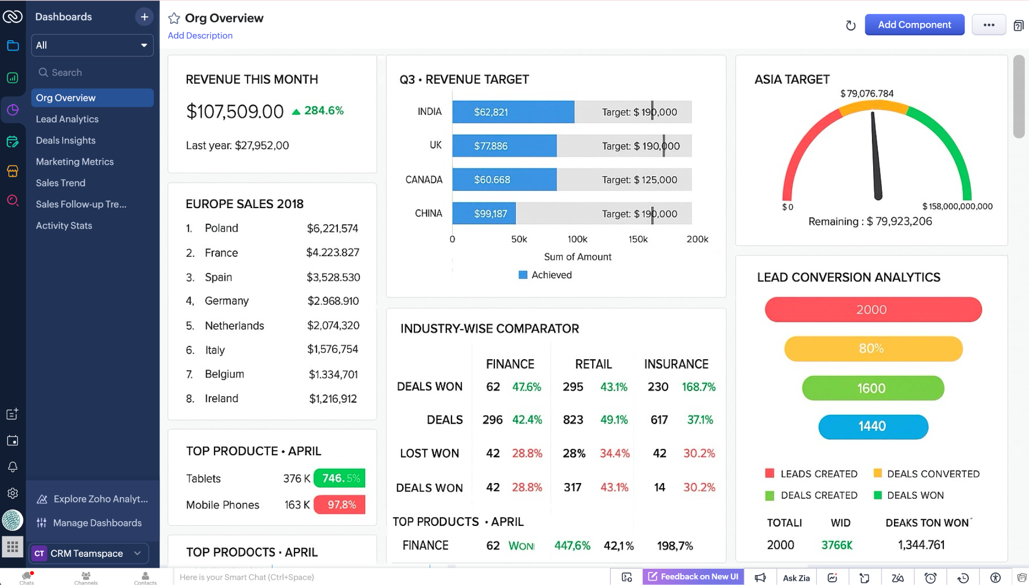Image resolution: width=1029 pixels, height=585 pixels.
Task: Click the add-note icon in left rail
Action: (13, 414)
